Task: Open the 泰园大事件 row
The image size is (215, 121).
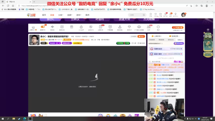Action: [x=166, y=54]
